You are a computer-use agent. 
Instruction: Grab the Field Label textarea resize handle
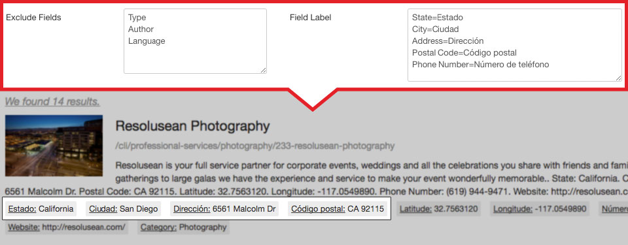pyautogui.click(x=618, y=78)
